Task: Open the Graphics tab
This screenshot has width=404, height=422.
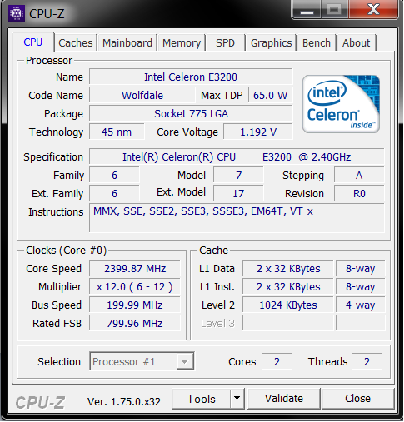Action: click(271, 43)
